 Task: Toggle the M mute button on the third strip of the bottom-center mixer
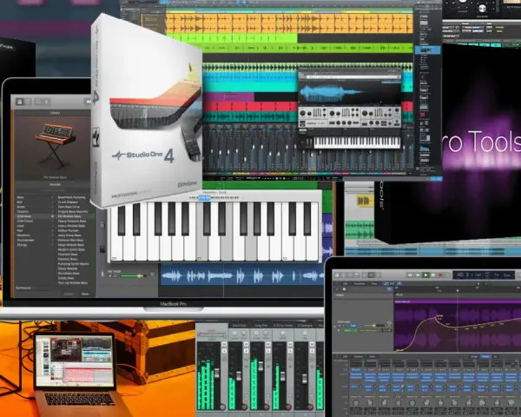click(268, 344)
